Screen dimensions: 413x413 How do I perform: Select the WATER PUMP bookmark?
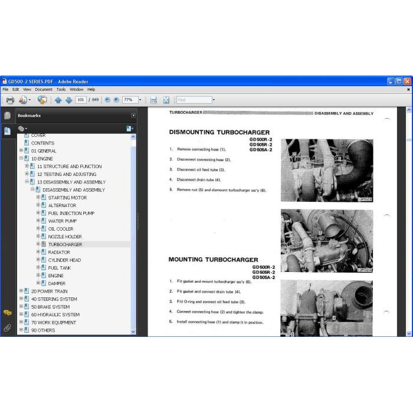(62, 221)
